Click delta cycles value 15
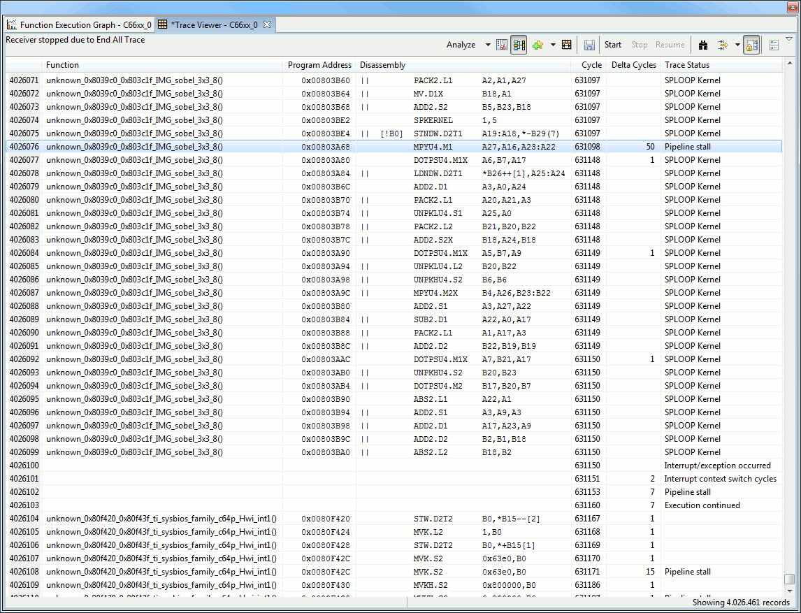This screenshot has height=613, width=801. [650, 572]
